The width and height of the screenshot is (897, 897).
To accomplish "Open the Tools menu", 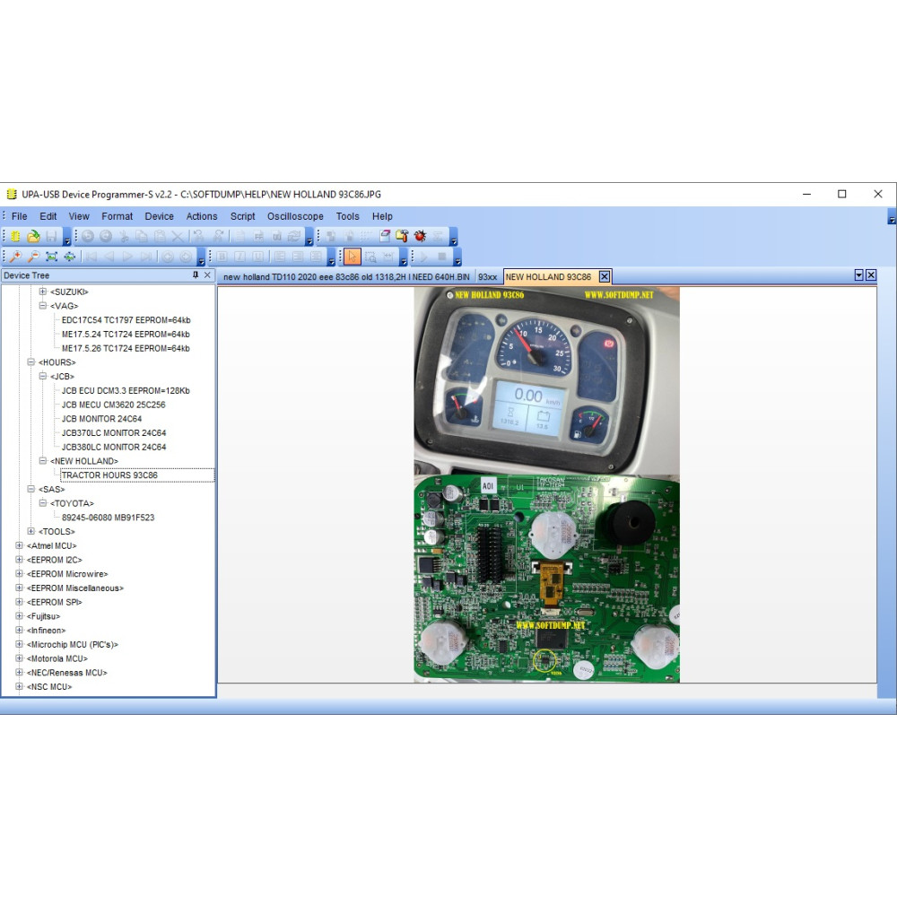I will tap(348, 216).
